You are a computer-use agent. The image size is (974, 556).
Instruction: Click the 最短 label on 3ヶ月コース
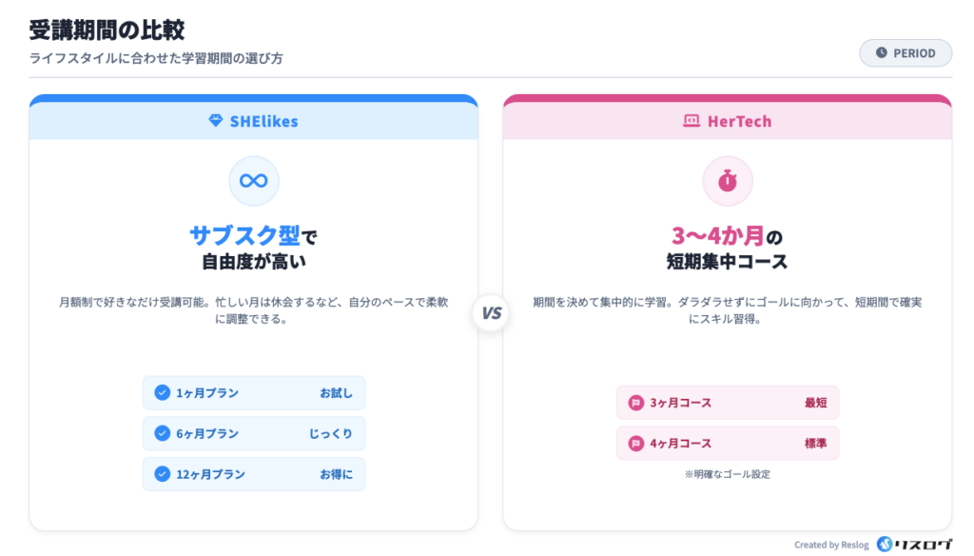pyautogui.click(x=815, y=403)
